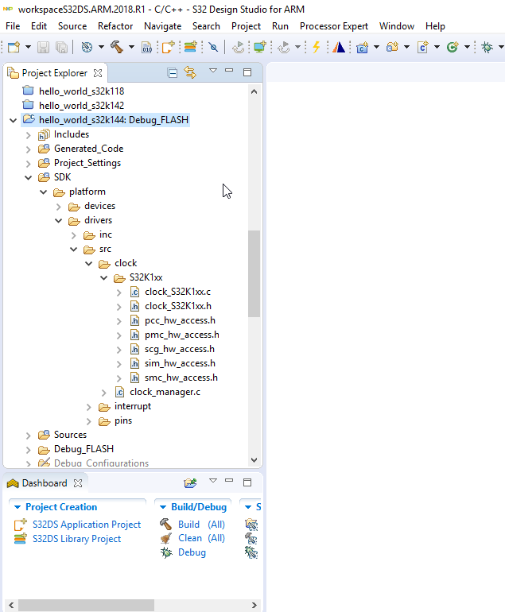This screenshot has width=505, height=612.
Task: Click the hammer Build toolbar icon
Action: [116, 47]
